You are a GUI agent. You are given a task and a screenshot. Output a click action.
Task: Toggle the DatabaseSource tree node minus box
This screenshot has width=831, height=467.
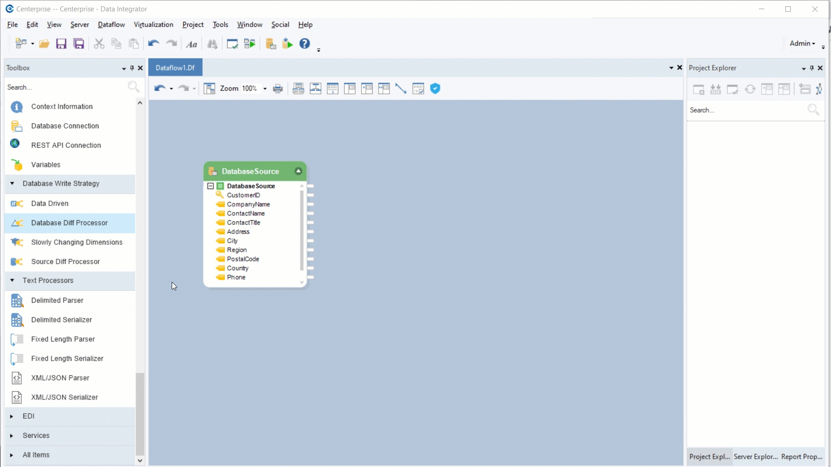pos(210,186)
